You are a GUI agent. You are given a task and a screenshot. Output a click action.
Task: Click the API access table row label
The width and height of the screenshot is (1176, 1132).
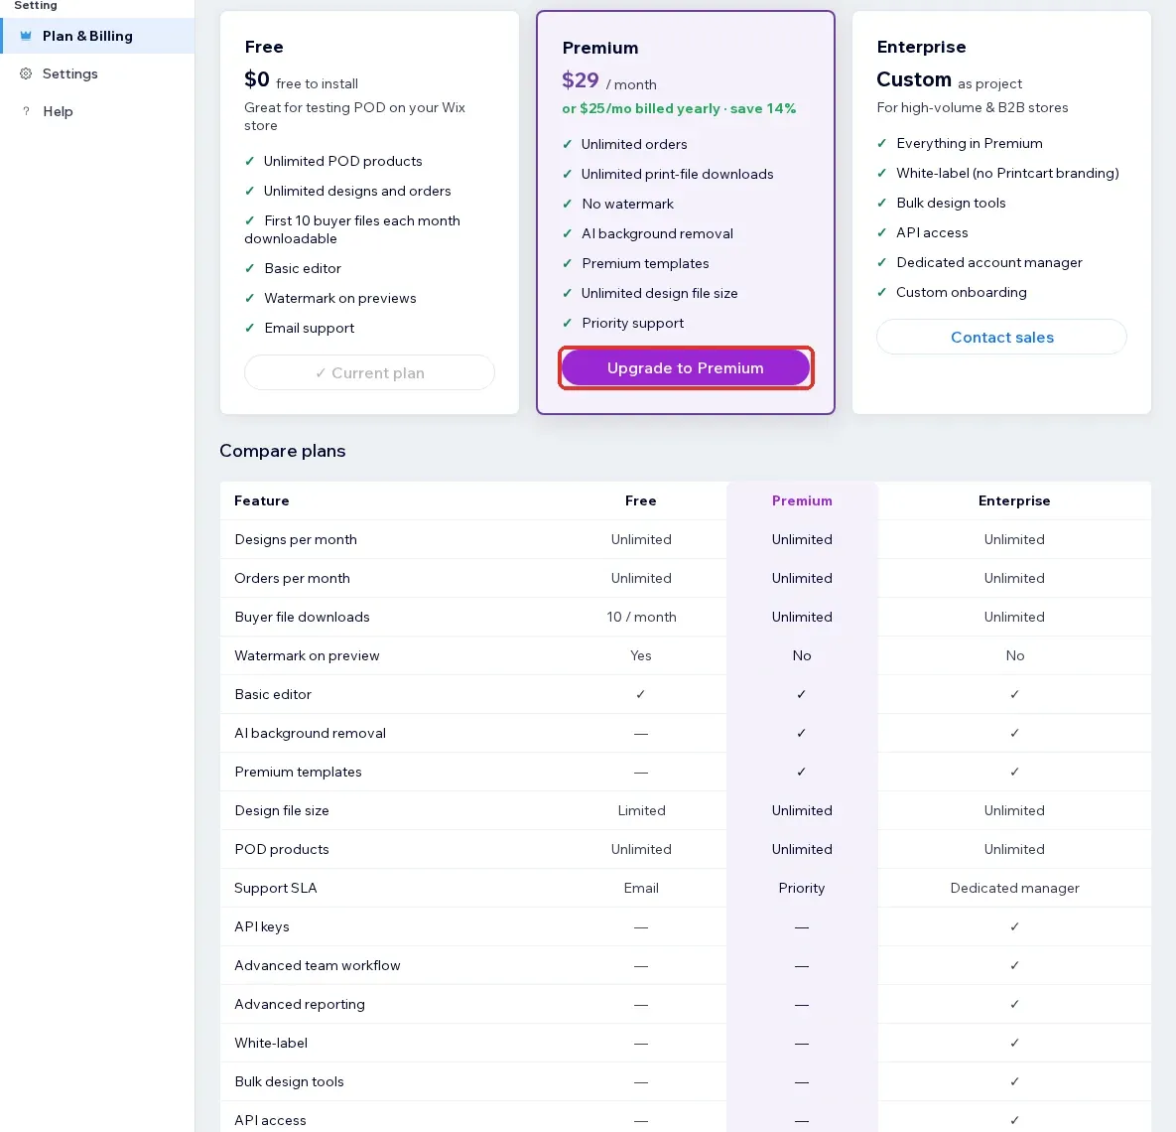[270, 1120]
